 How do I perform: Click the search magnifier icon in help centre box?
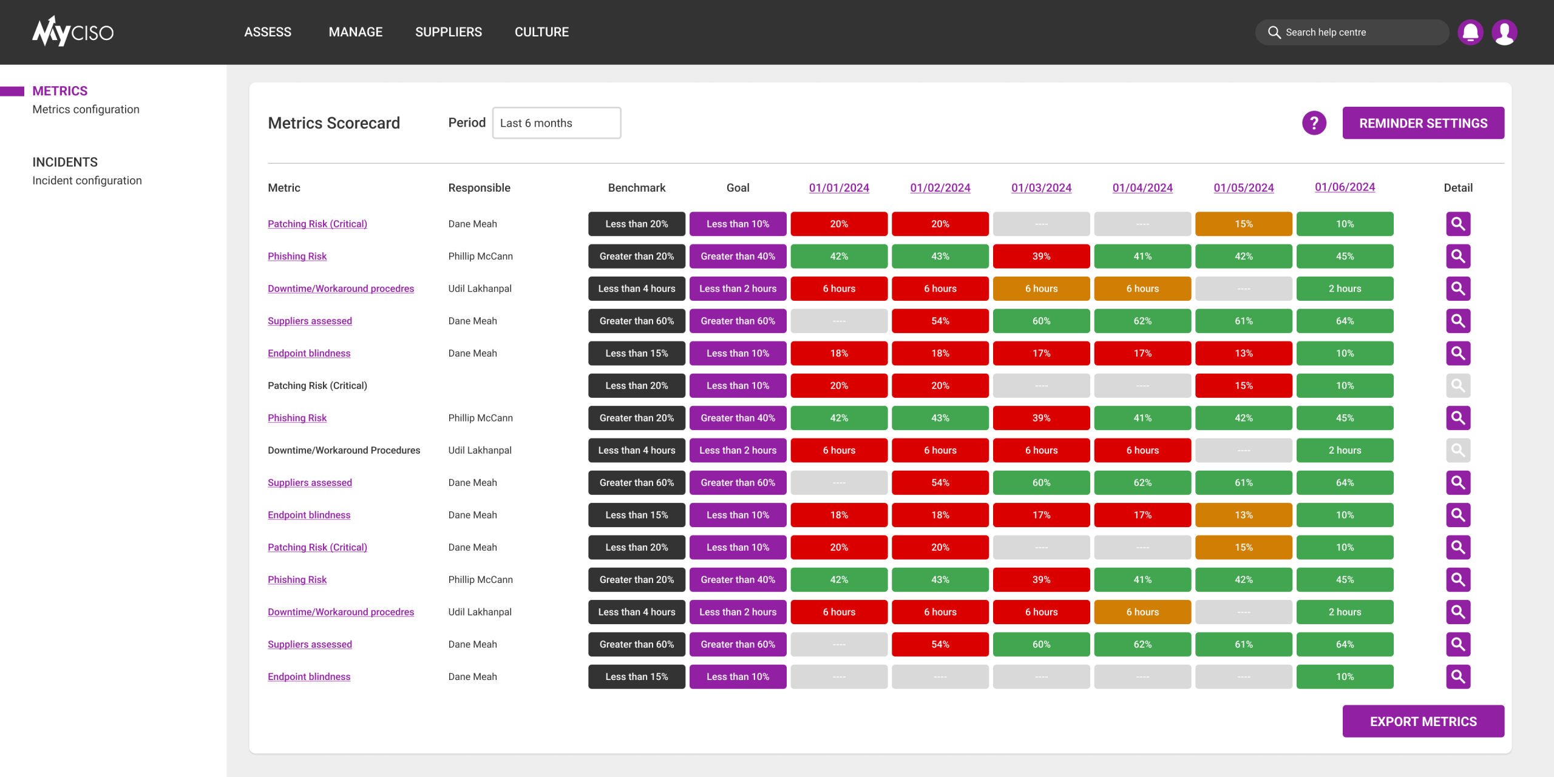1274,32
